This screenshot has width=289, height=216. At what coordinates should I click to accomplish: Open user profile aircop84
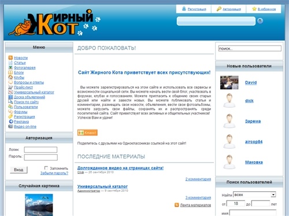254,142
